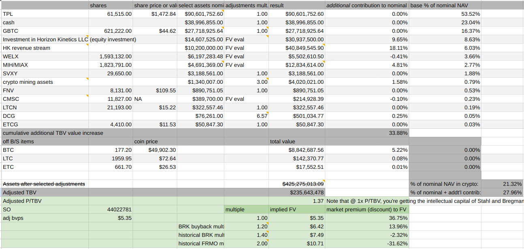Click BRK buyback multiple label
This screenshot has height=249, width=524.
[x=200, y=226]
